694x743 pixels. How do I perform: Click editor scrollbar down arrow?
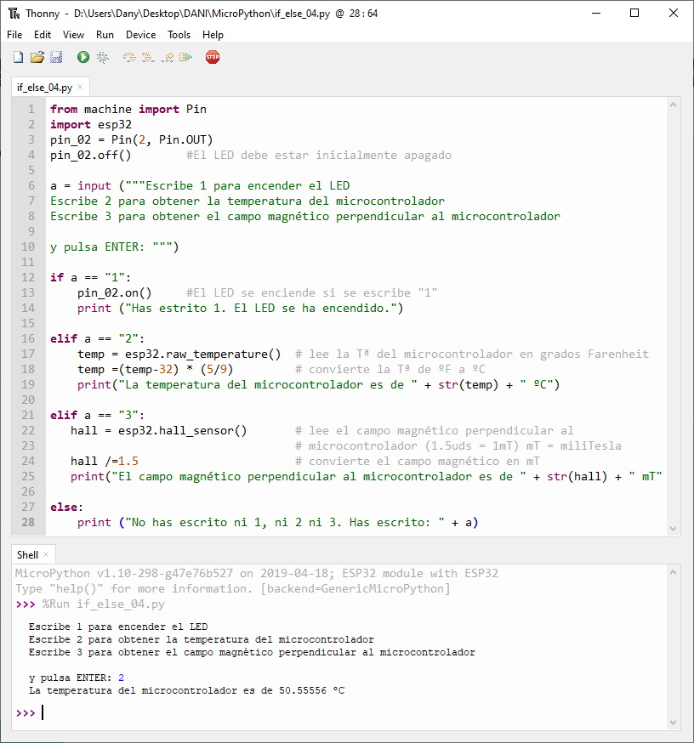(673, 528)
